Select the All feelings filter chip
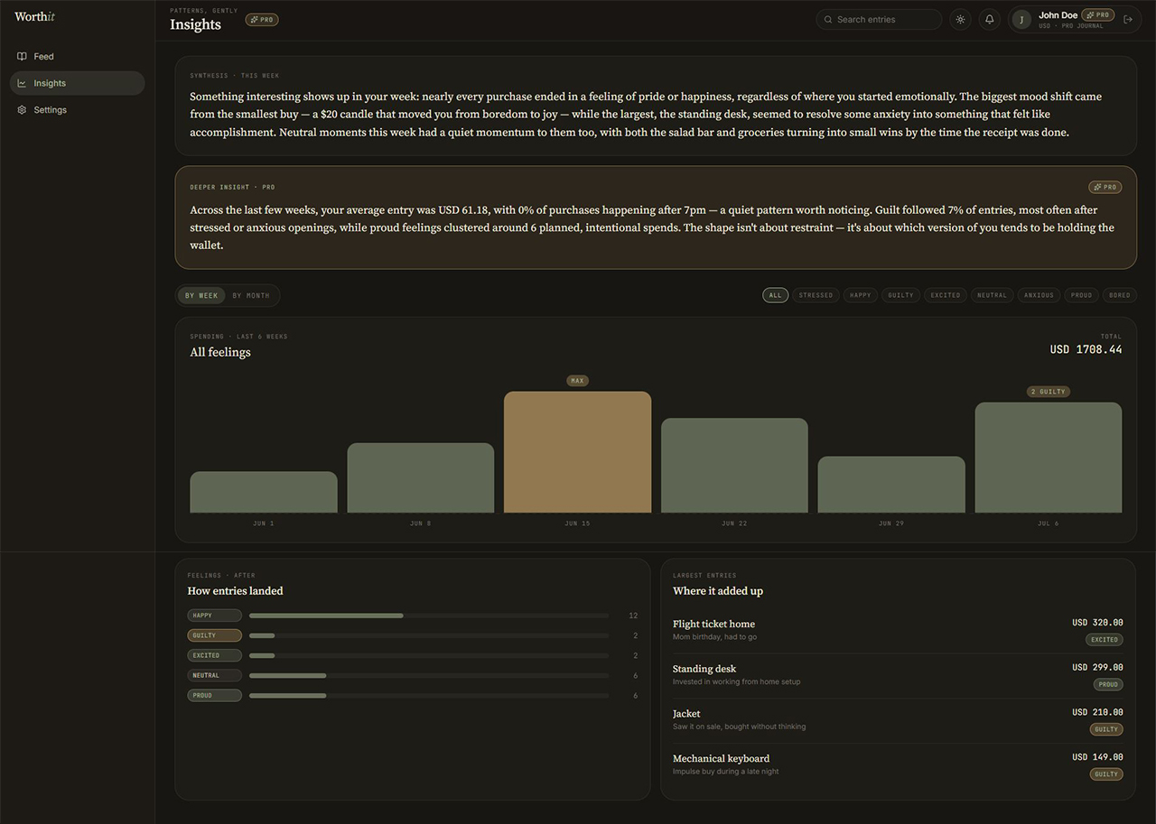This screenshot has width=1156, height=824. 776,295
